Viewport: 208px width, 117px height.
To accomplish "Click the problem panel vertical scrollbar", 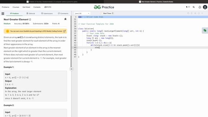I will tap(71, 41).
